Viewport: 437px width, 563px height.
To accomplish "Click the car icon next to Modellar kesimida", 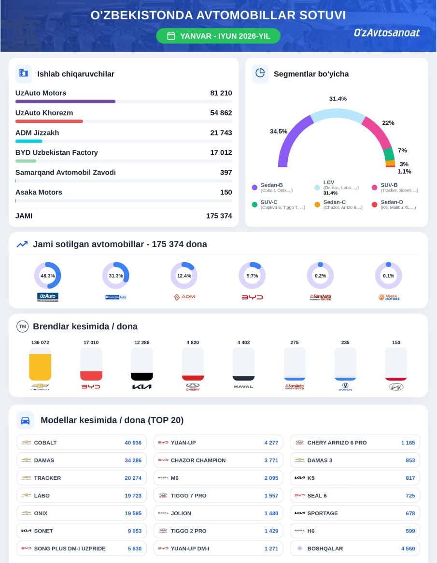I will click(26, 420).
